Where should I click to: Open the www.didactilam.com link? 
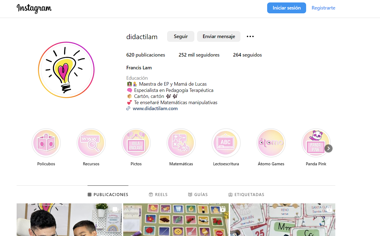(x=155, y=108)
